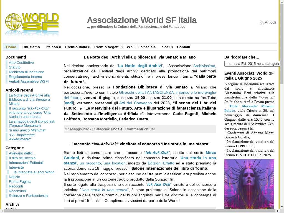This screenshot has width=284, height=213.
Task: Open the Contatti page
Action: point(184,47)
